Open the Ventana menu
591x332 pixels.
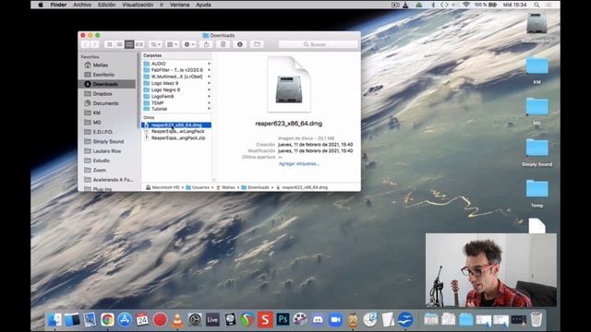[179, 5]
